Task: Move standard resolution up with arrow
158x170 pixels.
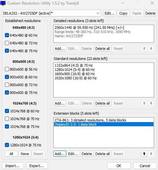Action: pos(144,103)
